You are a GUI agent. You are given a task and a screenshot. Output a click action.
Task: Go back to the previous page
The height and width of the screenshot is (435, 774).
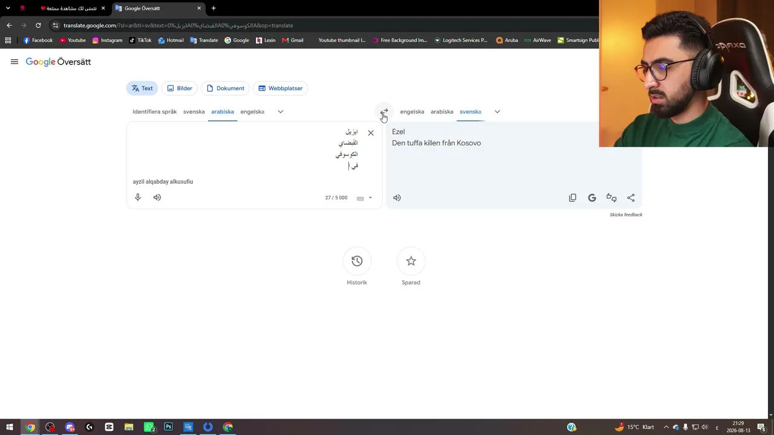click(x=9, y=25)
